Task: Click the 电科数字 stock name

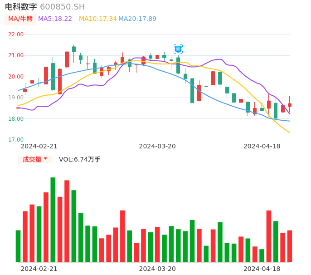Action: [21, 7]
